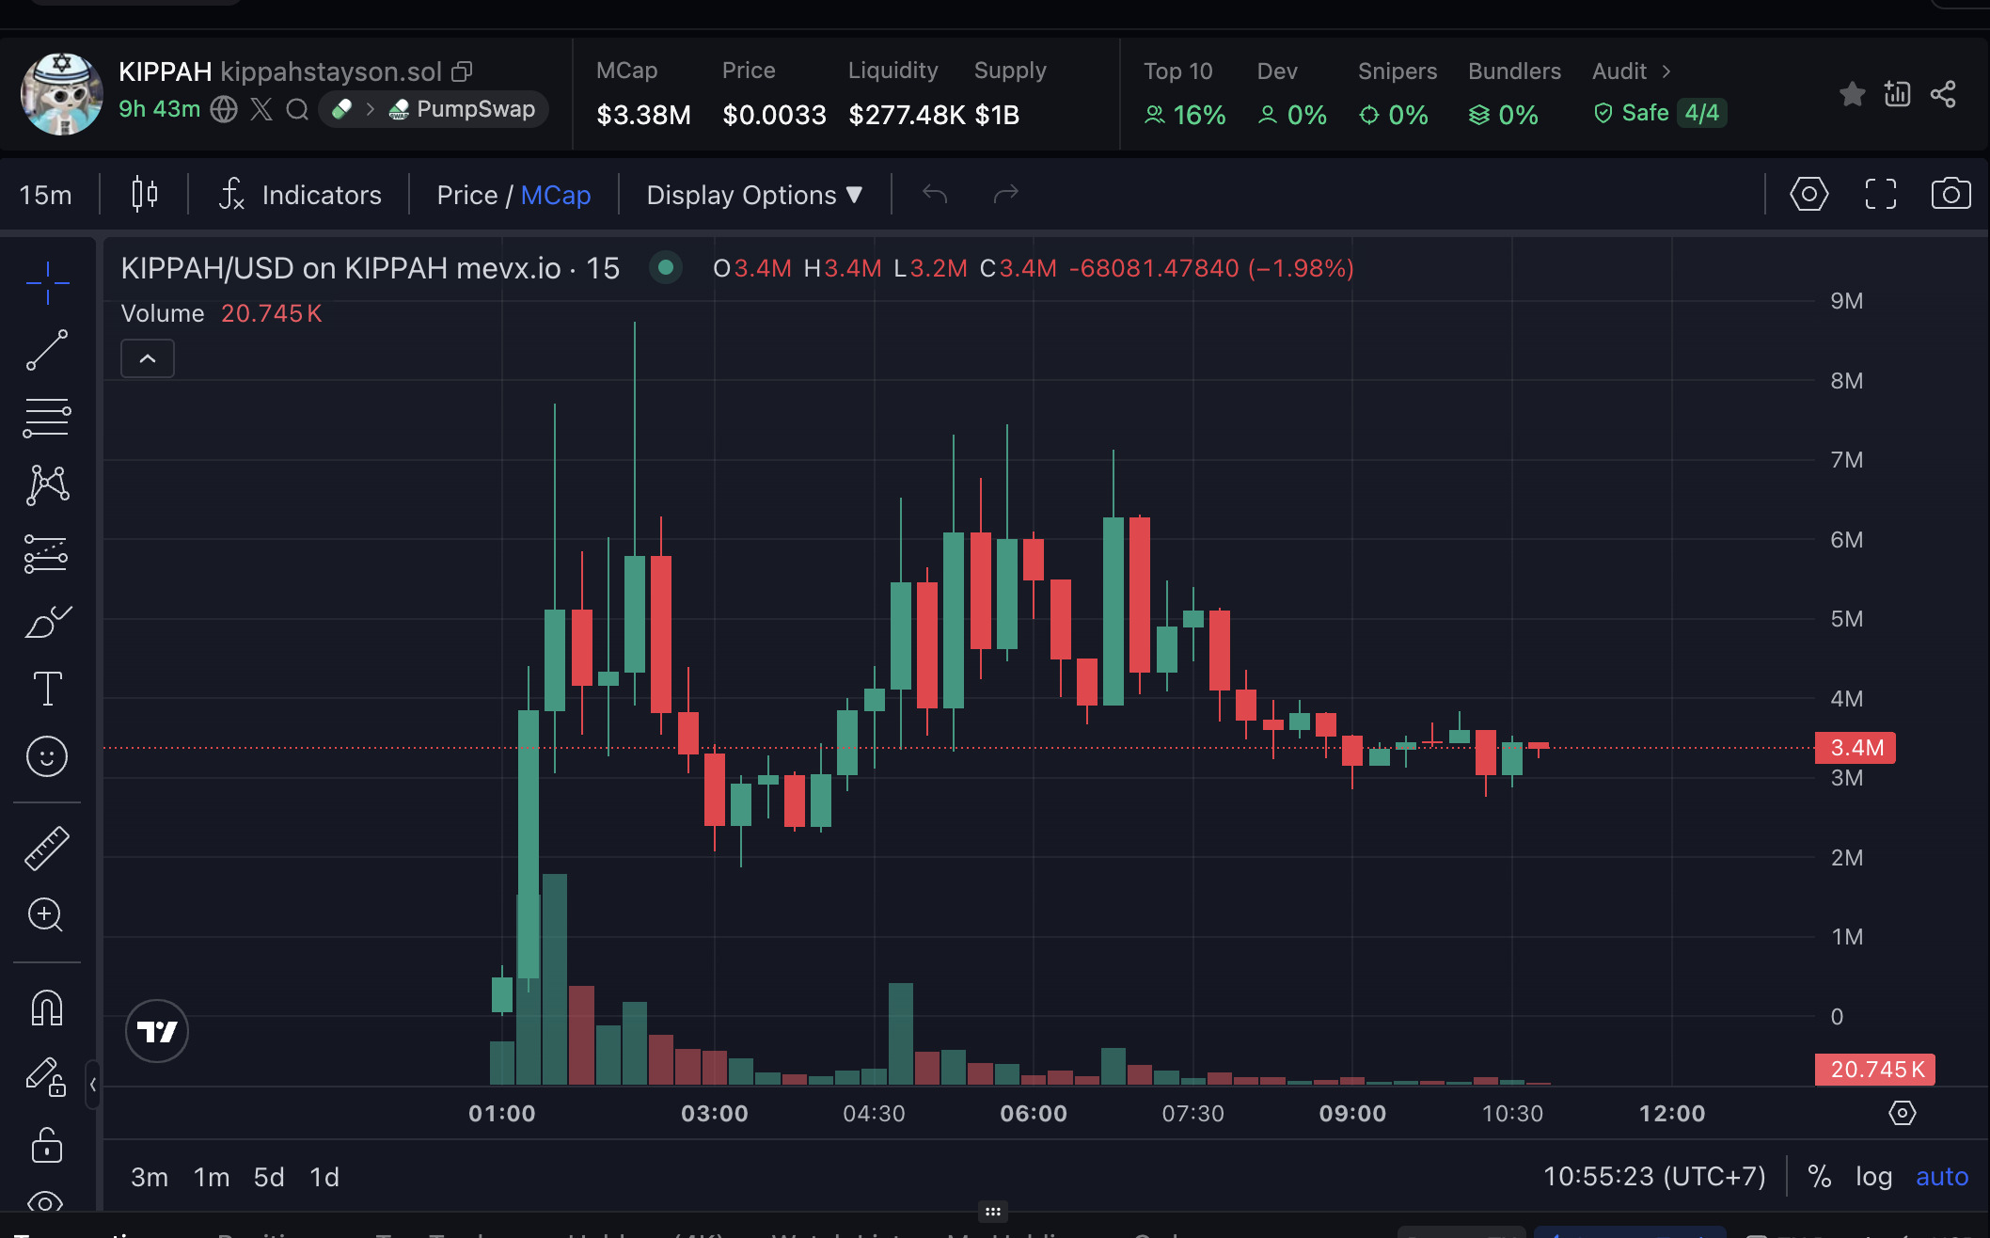This screenshot has width=1990, height=1238.
Task: Toggle auto scale mode
Action: point(1942,1176)
